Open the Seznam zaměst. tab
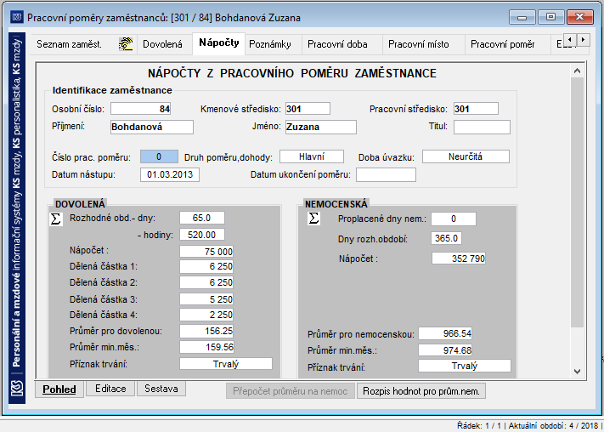The image size is (604, 432). coord(70,44)
